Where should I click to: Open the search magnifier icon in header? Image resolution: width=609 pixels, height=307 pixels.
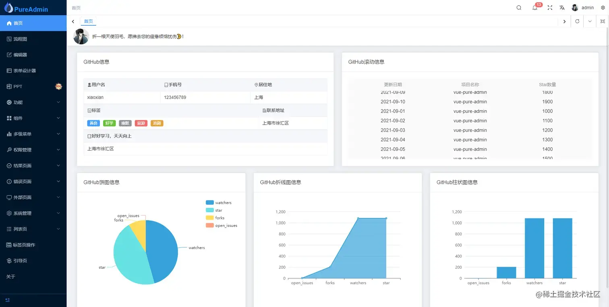(519, 8)
